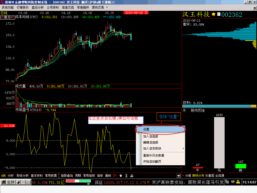Image resolution: width=257 pixels, height=193 pixels.
Task: Click the plus icon before '分笔'
Action: [183, 176]
